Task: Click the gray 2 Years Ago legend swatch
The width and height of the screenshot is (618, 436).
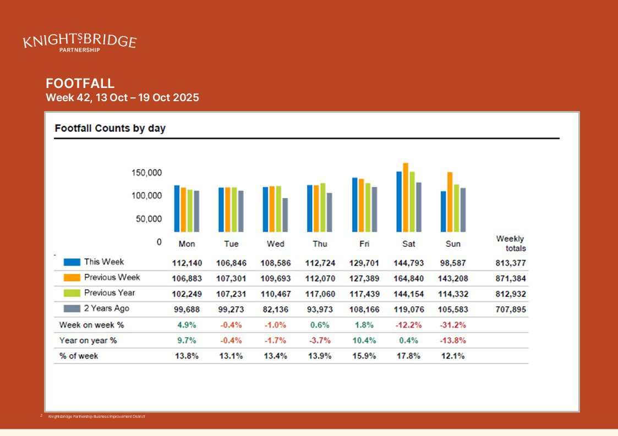Action: (72, 308)
